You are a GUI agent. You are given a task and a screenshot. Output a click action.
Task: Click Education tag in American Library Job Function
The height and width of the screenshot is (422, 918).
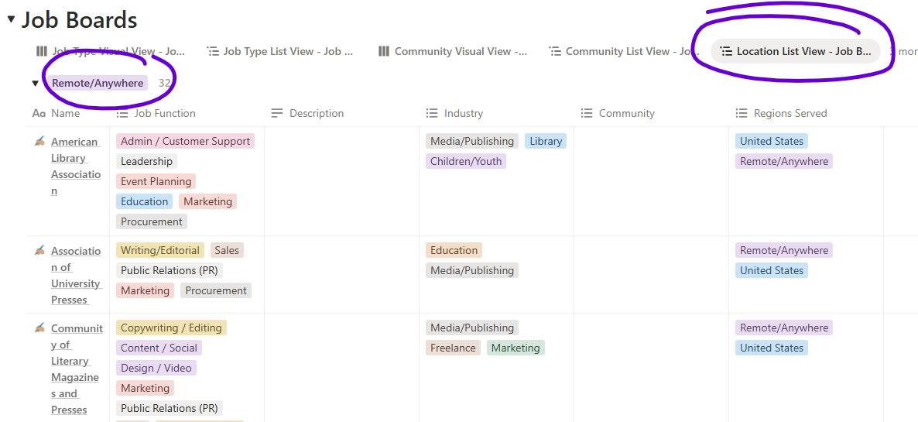point(144,201)
